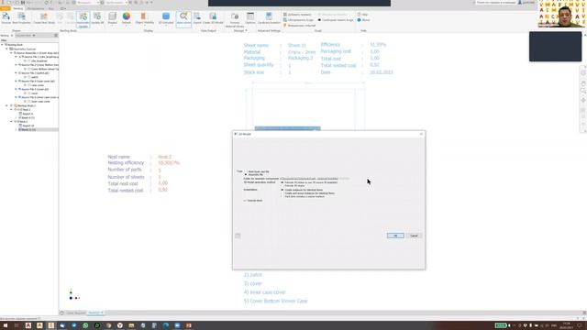Select the highlighted Sheet 11 (1) tree item
The width and height of the screenshot is (587, 330).
pyautogui.click(x=28, y=130)
